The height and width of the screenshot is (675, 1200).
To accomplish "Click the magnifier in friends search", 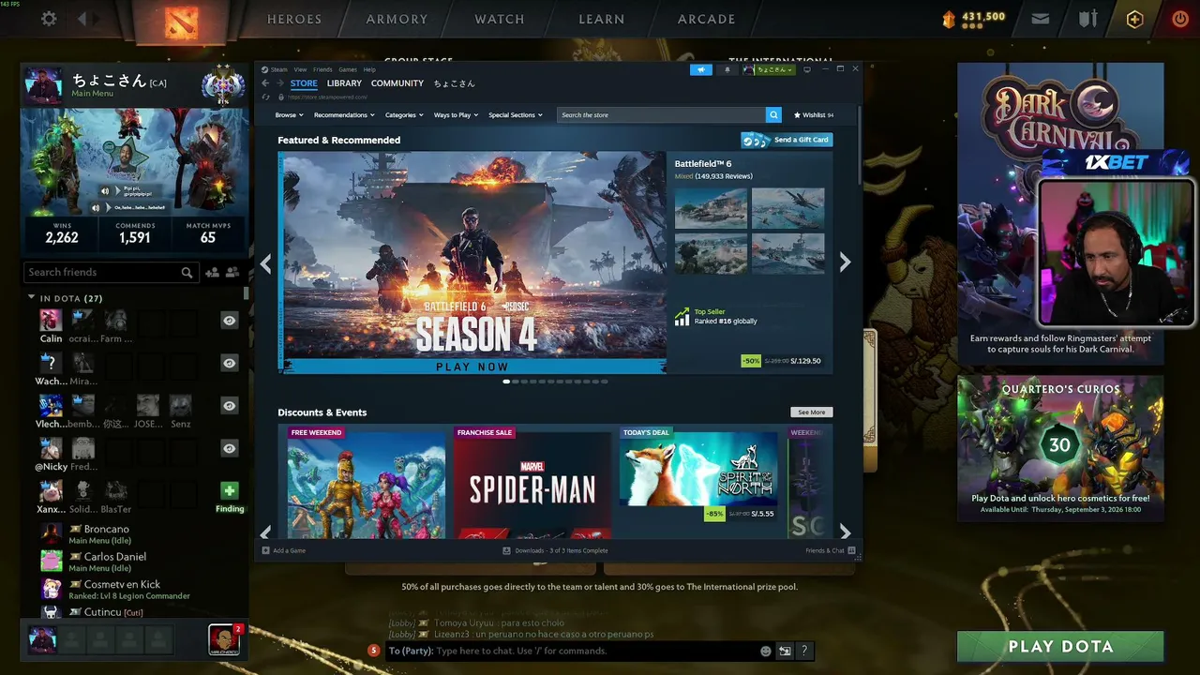I will click(187, 273).
